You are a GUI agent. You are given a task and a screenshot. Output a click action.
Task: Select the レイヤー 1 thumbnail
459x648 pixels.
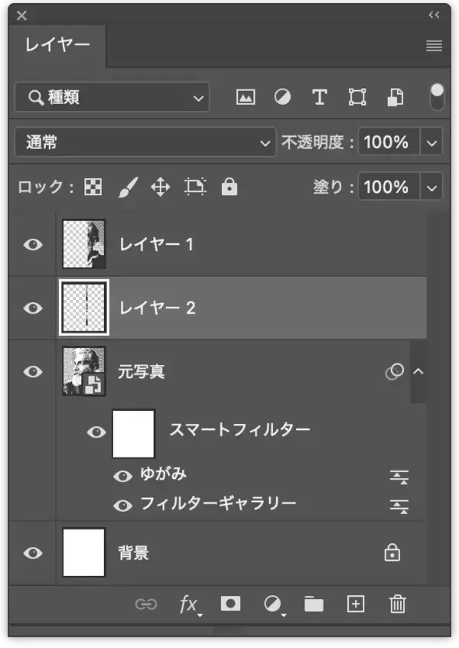[x=84, y=244]
